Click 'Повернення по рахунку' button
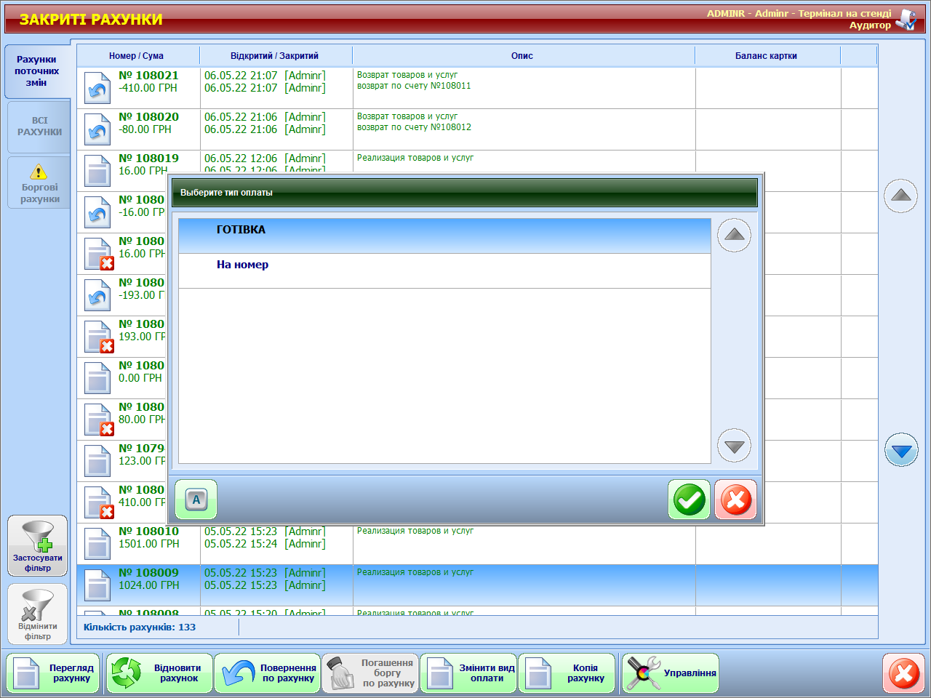Viewport: 931px width, 698px height. click(268, 673)
